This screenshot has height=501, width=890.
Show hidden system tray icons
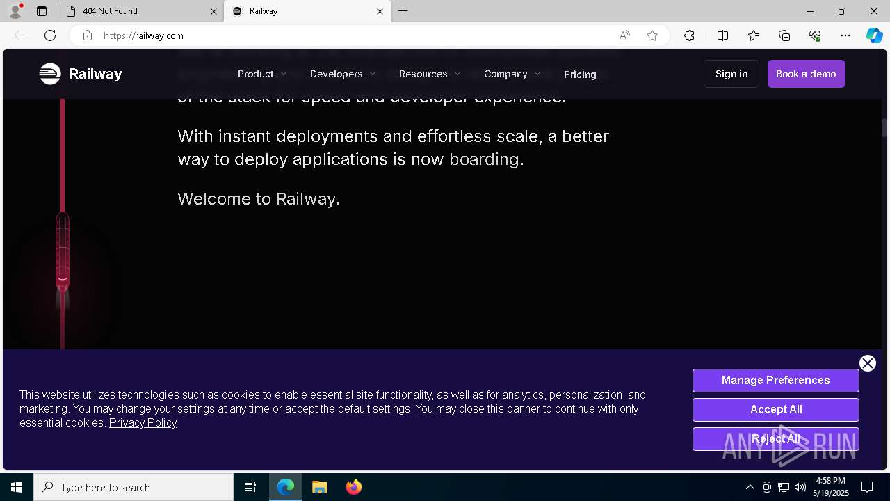pyautogui.click(x=750, y=487)
